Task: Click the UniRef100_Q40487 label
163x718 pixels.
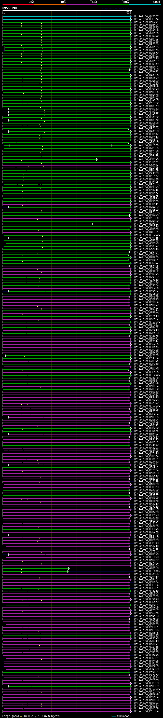Action: coord(146,291)
